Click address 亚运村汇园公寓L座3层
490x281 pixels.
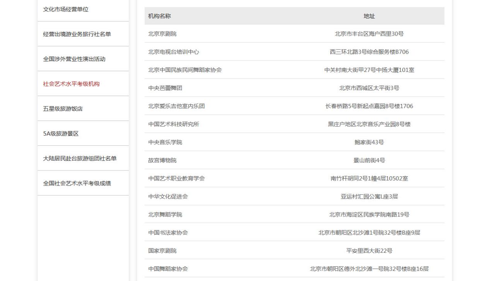[369, 196]
